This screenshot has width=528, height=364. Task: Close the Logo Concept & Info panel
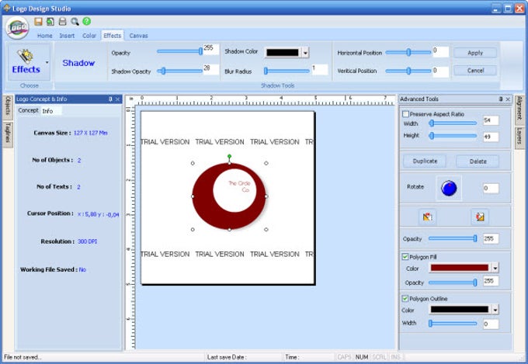pos(117,99)
